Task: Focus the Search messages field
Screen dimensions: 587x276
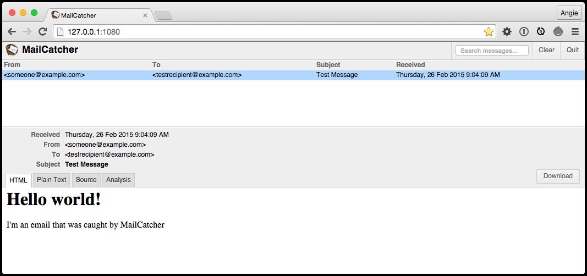Action: coord(492,51)
